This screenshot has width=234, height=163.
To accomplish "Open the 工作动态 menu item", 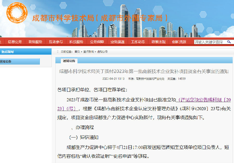I will [x=138, y=42].
